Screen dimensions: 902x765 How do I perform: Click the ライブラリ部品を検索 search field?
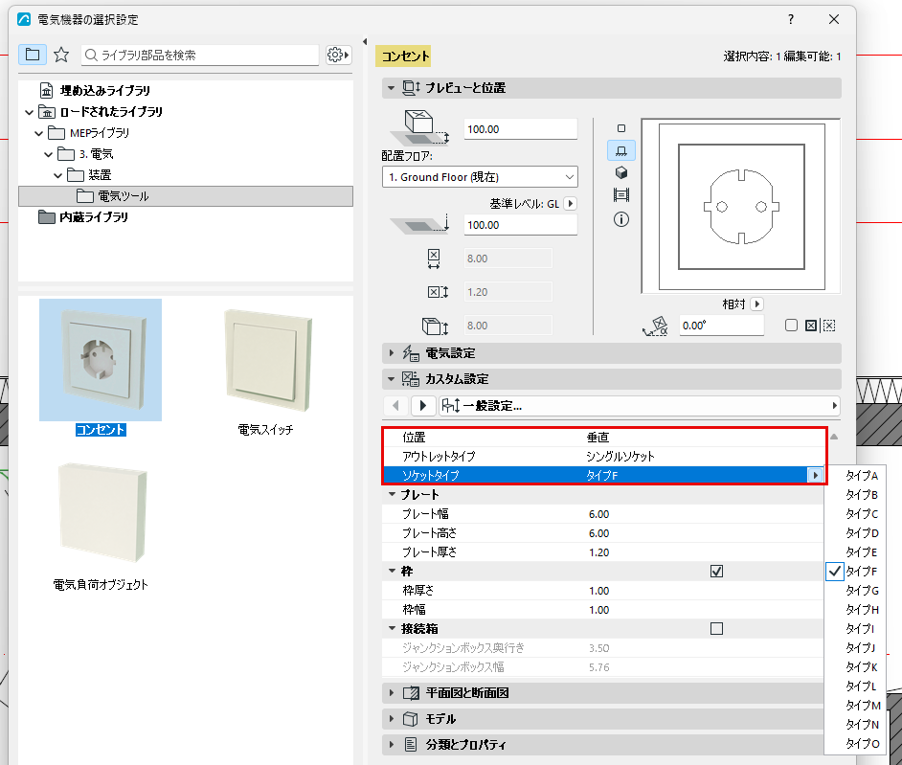point(200,55)
